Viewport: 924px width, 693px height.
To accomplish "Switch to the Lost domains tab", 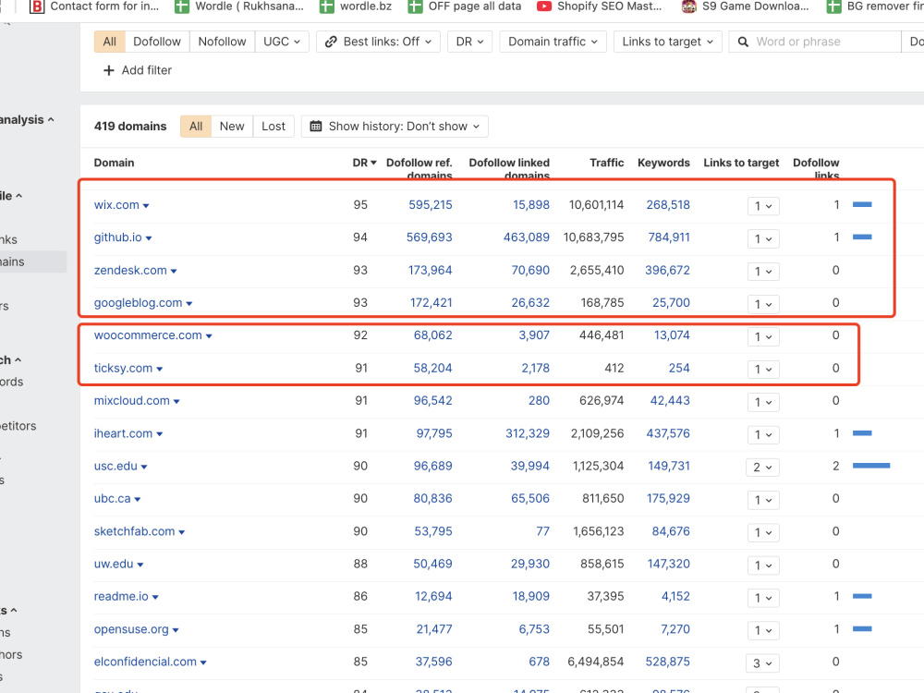I will pyautogui.click(x=274, y=126).
